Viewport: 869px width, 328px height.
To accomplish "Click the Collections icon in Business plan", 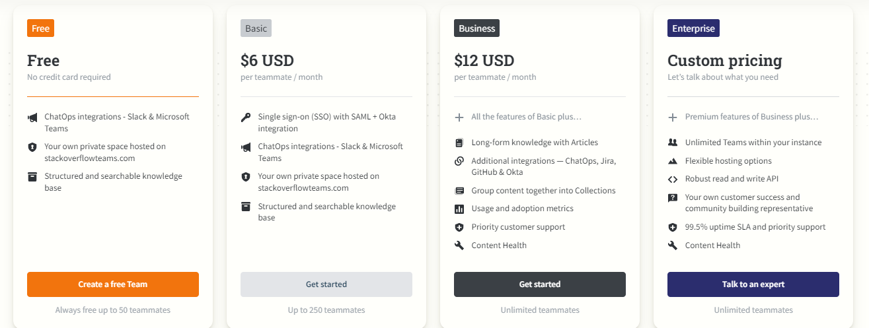I will tap(459, 191).
